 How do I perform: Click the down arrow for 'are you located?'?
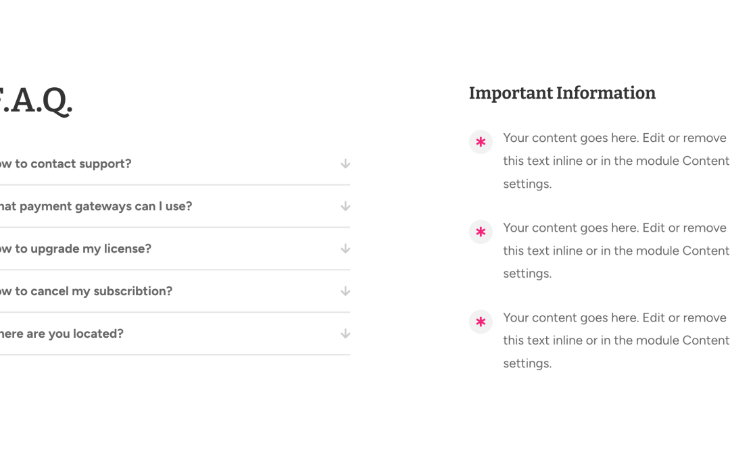pyautogui.click(x=345, y=334)
